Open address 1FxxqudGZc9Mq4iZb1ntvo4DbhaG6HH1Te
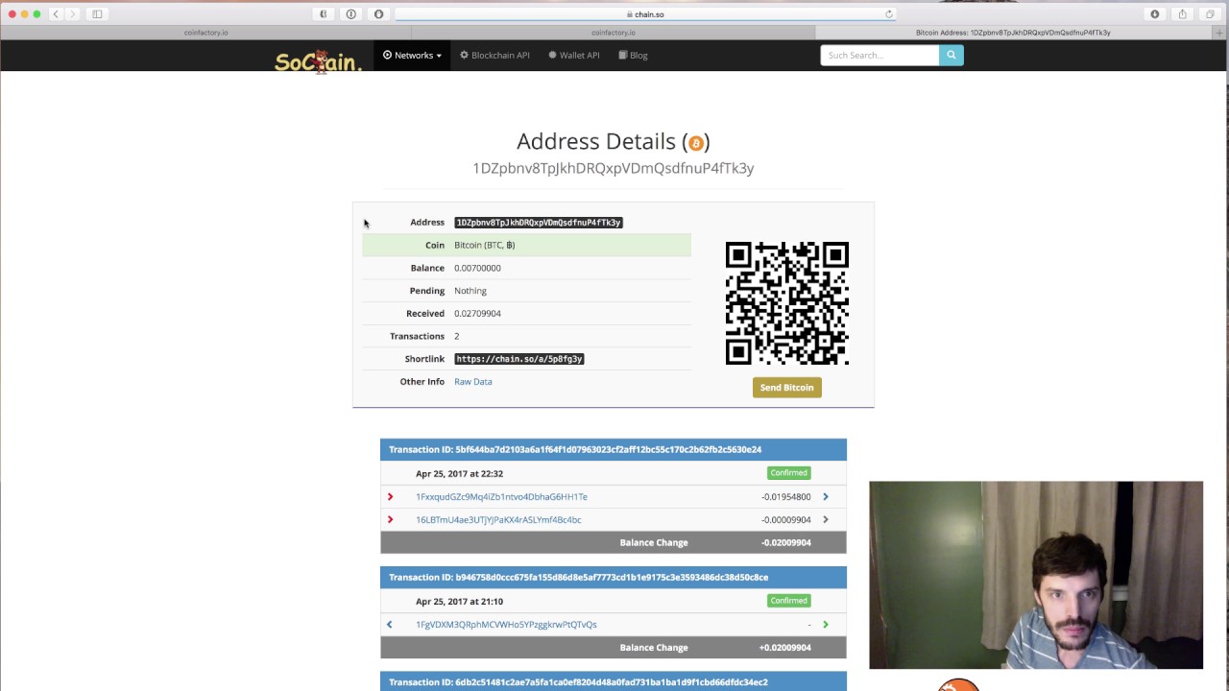This screenshot has height=691, width=1229. tap(501, 497)
